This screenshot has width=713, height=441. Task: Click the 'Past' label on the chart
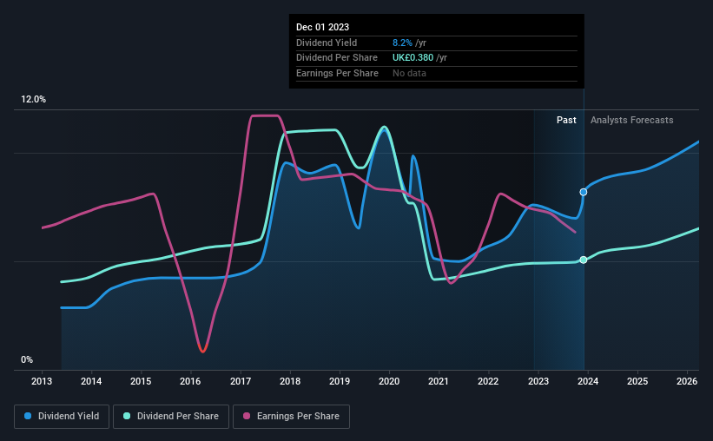pos(566,120)
